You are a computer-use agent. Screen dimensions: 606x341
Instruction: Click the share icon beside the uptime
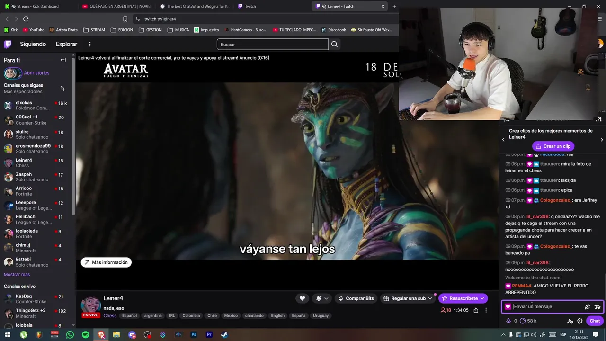click(x=476, y=310)
